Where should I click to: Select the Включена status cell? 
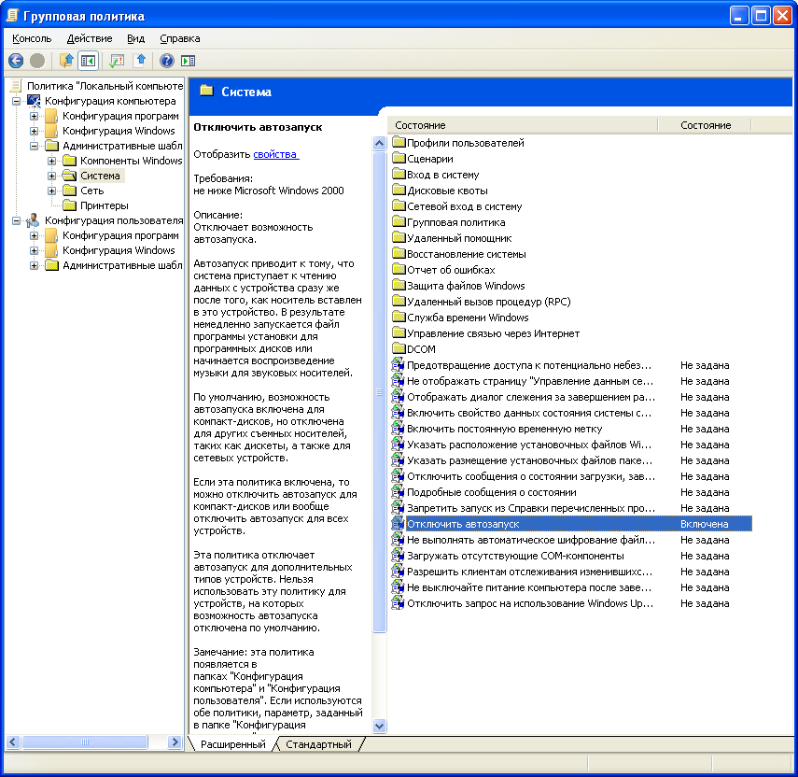coord(705,524)
